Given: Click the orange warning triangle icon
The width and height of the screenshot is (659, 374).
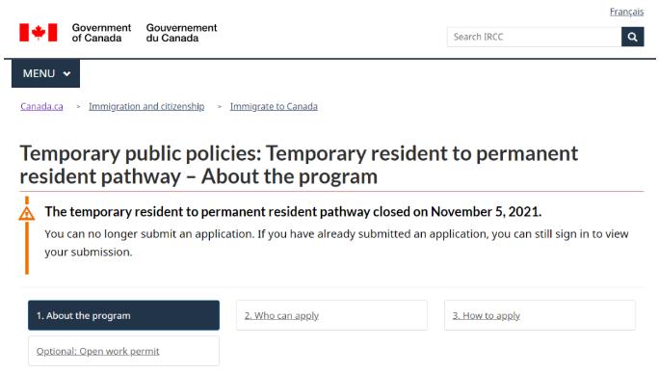Looking at the screenshot, I should coord(26,214).
